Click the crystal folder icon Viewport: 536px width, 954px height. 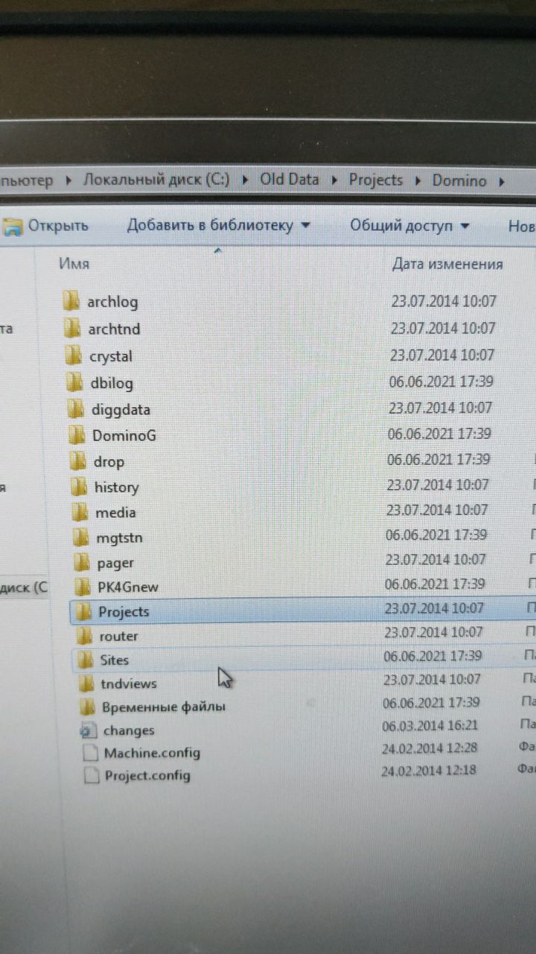pyautogui.click(x=73, y=355)
